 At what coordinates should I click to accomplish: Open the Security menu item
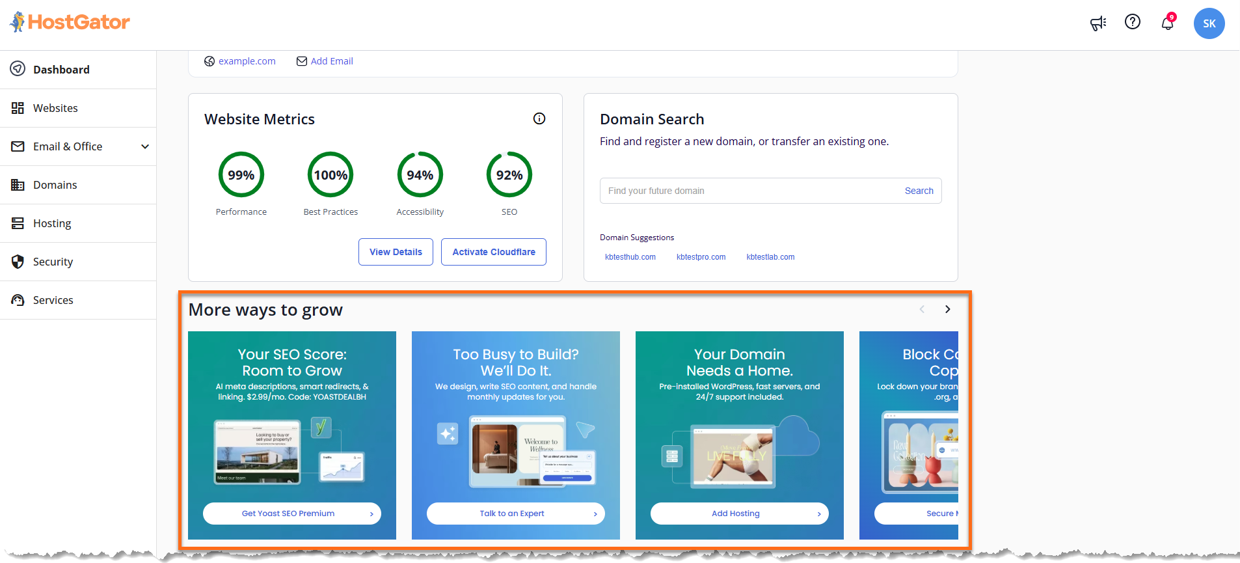tap(78, 262)
